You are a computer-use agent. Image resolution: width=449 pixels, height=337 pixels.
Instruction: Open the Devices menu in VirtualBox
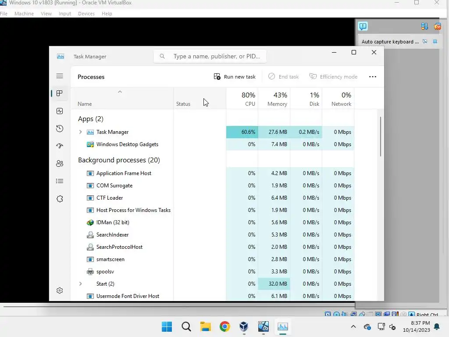(x=86, y=14)
